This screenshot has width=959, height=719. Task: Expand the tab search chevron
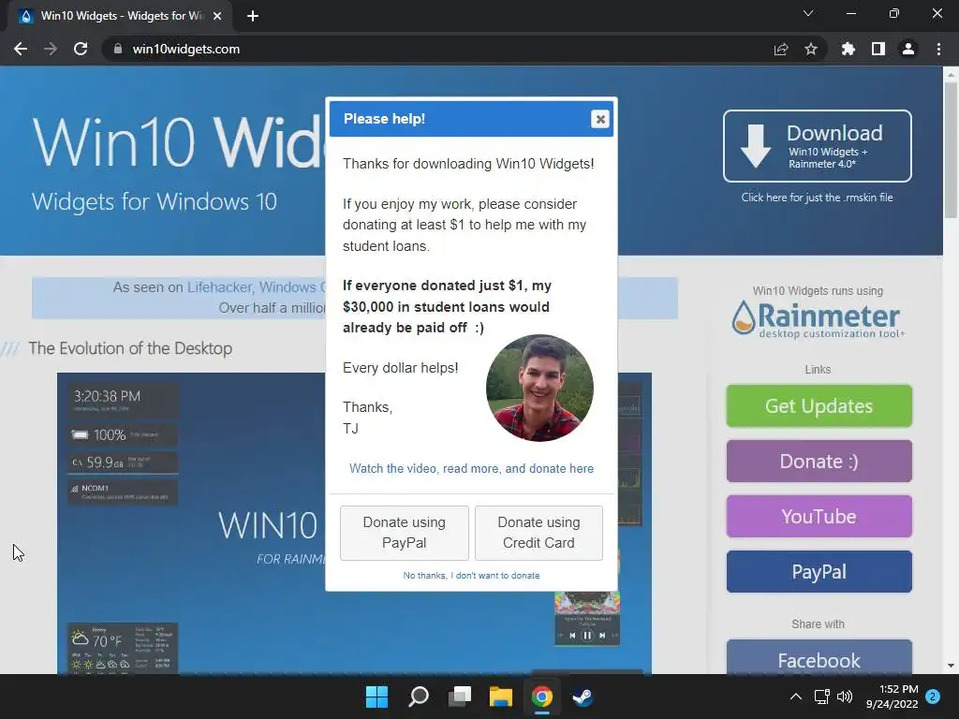[x=808, y=13]
